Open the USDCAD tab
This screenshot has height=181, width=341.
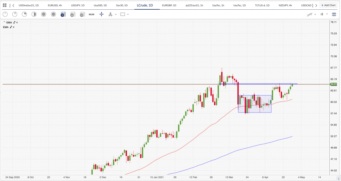pos(306,5)
